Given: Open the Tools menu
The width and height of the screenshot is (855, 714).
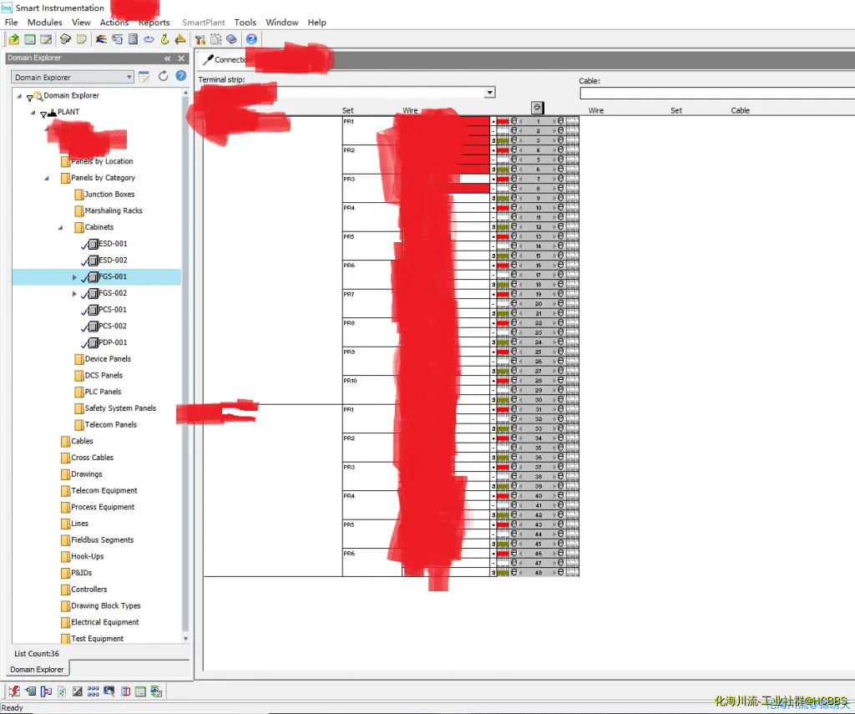Looking at the screenshot, I should pos(245,23).
